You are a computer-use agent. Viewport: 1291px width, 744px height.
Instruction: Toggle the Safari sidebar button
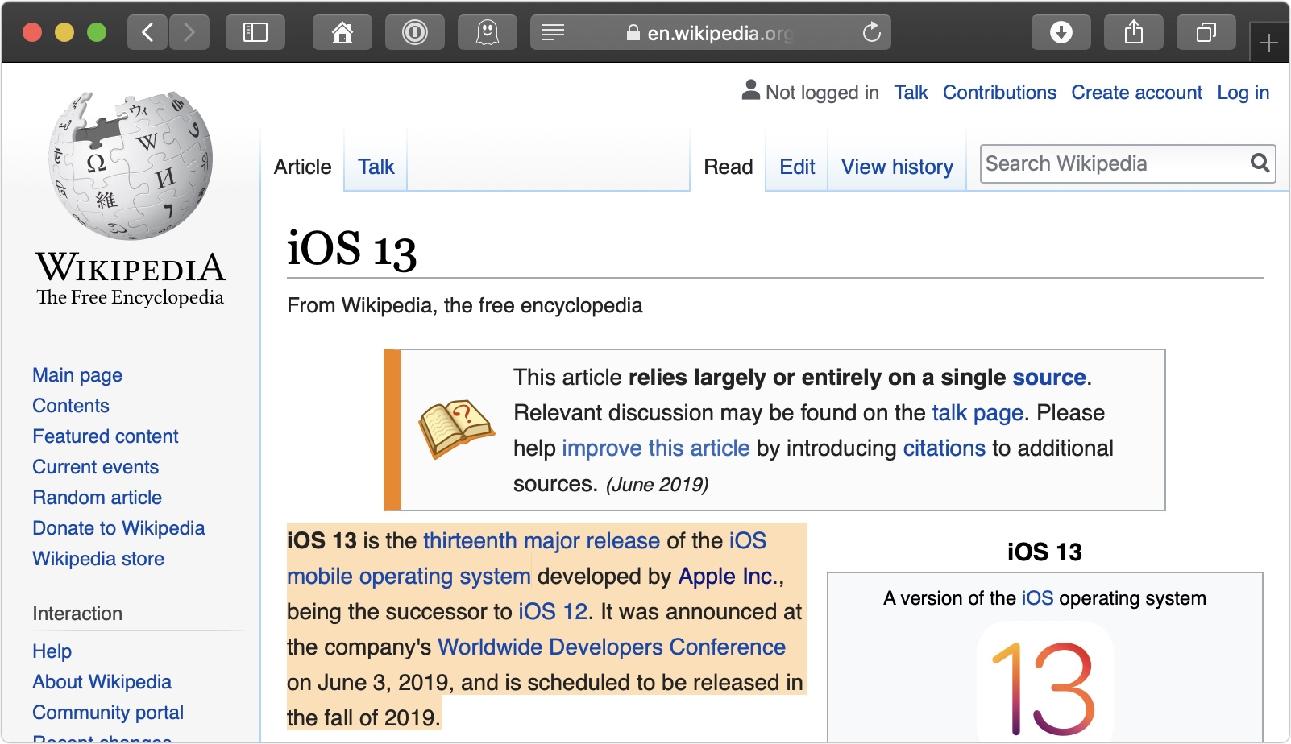[255, 32]
